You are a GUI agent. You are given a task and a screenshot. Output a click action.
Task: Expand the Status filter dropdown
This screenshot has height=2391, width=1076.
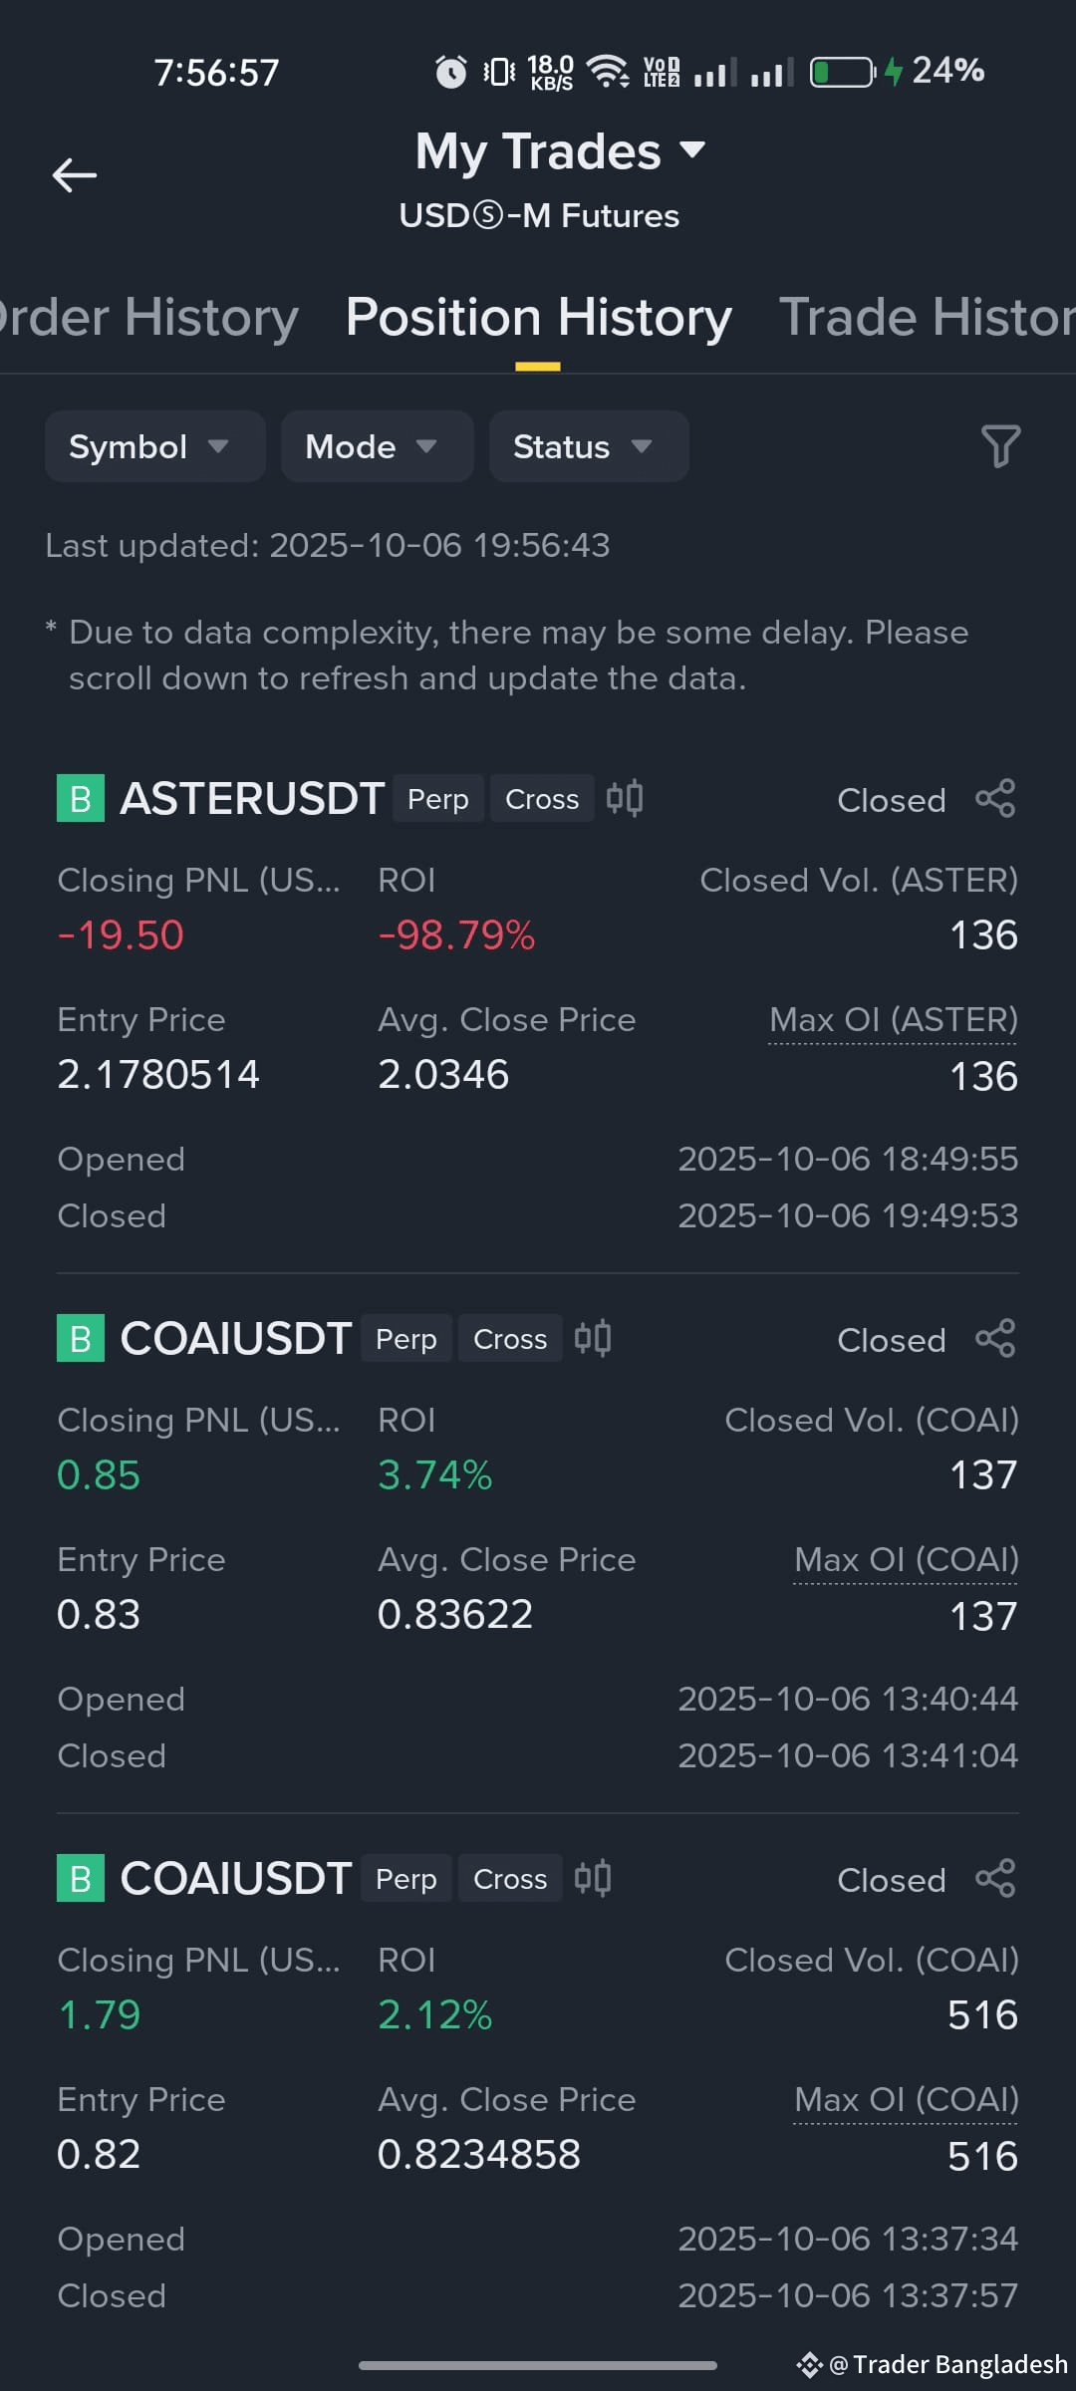[x=589, y=446]
